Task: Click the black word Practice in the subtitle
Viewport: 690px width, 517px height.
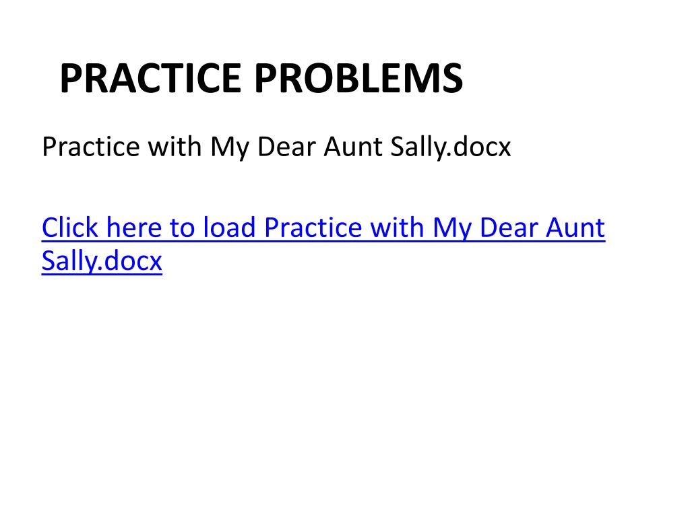Action: [91, 147]
